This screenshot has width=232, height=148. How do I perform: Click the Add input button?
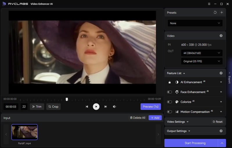point(155,118)
